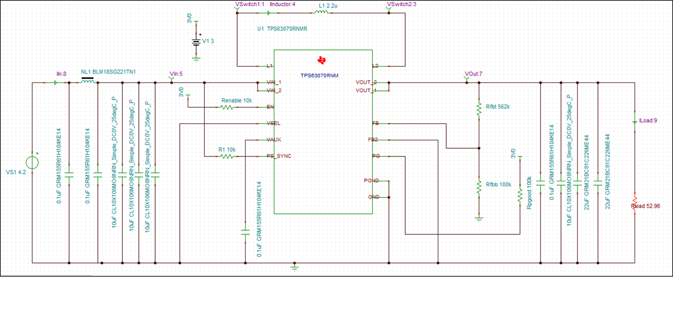
Task: Select the VS1 voltage source circle symbol
Action: 32,162
